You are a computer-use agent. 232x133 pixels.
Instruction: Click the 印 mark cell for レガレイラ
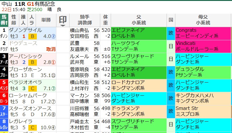click(x=63, y=125)
